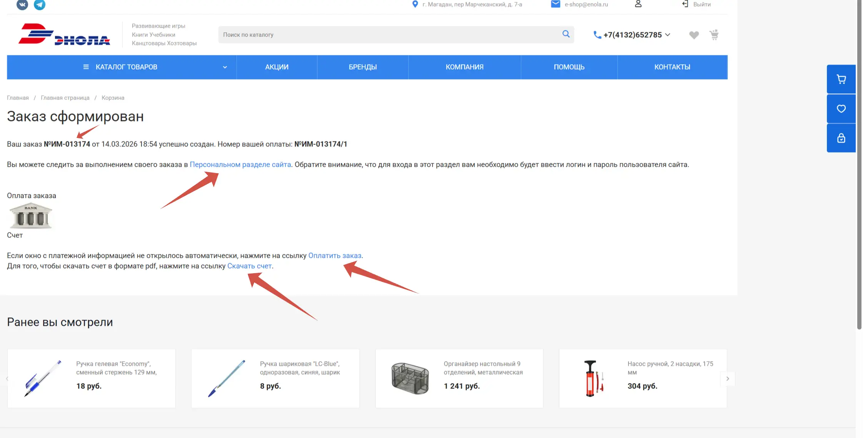Click the Оплатить заказ link

click(334, 255)
